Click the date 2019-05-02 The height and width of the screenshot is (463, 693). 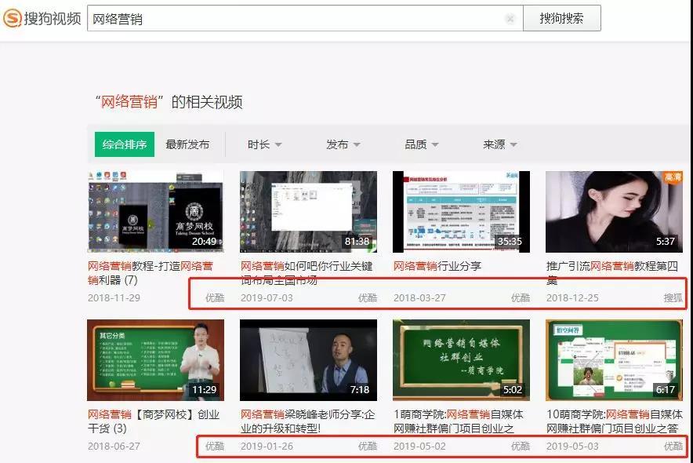point(420,447)
